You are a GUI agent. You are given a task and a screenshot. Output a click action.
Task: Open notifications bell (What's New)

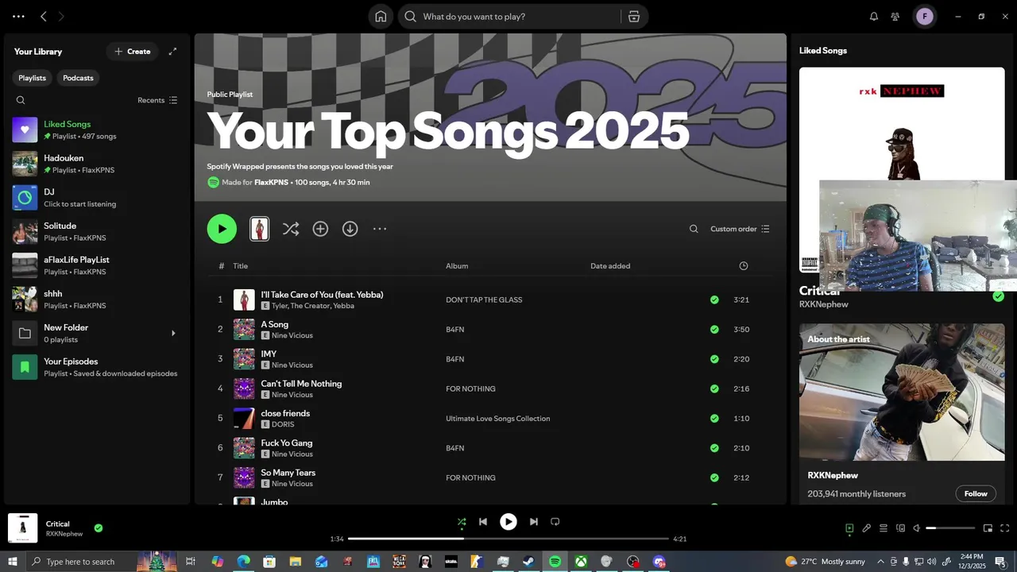874,17
